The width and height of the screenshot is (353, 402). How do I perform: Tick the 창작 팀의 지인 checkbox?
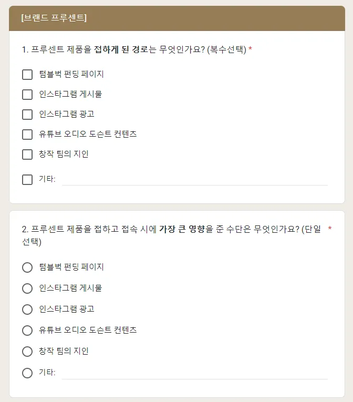point(27,154)
